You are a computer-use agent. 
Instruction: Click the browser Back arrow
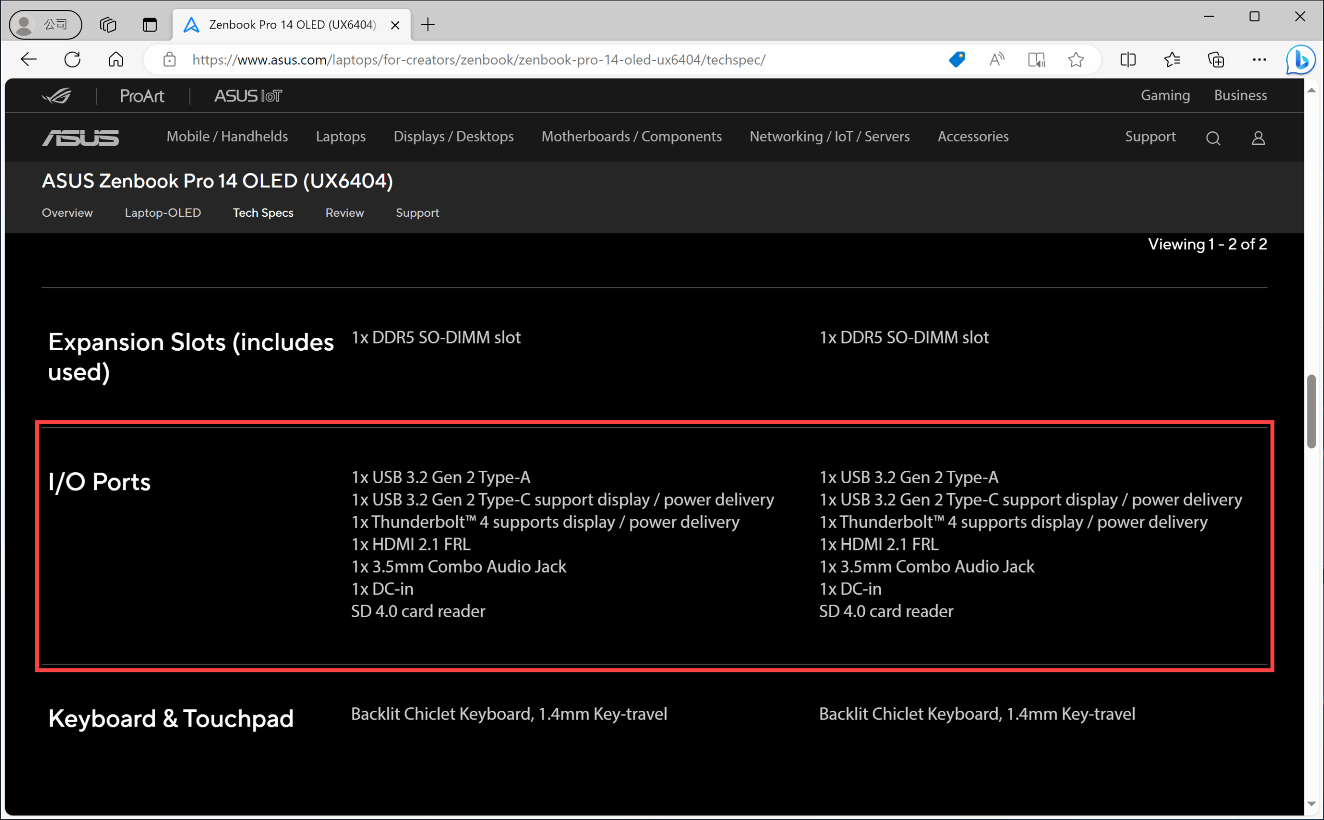pyautogui.click(x=28, y=59)
